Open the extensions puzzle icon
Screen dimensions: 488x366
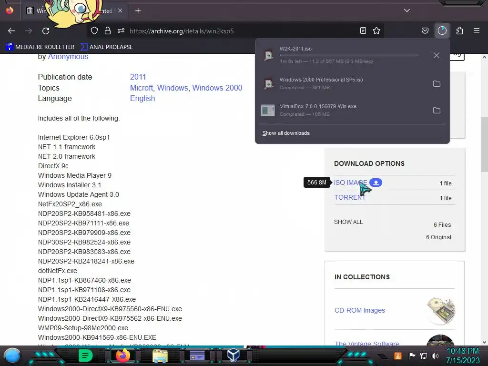pyautogui.click(x=460, y=30)
